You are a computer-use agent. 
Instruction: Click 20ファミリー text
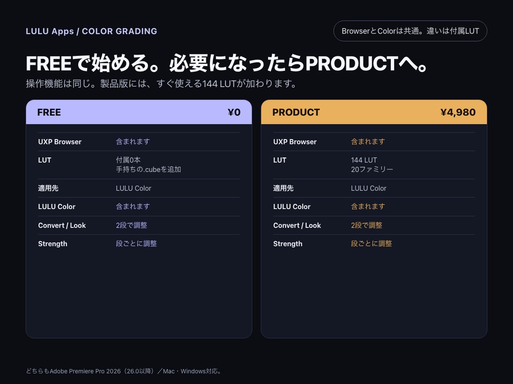pyautogui.click(x=372, y=169)
